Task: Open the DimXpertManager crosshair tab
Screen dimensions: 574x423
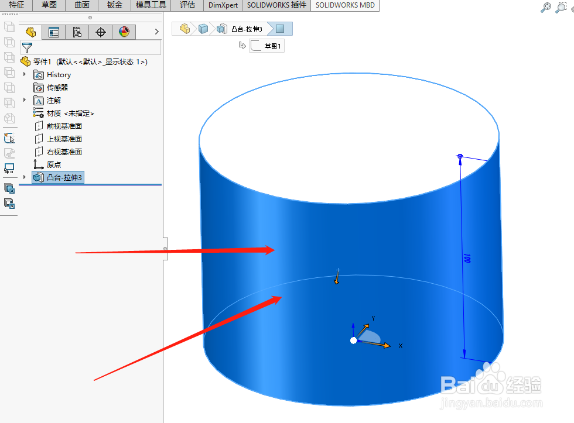Action: click(x=101, y=32)
